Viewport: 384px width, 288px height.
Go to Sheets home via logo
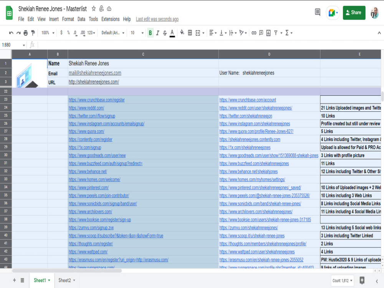[x=9, y=13]
